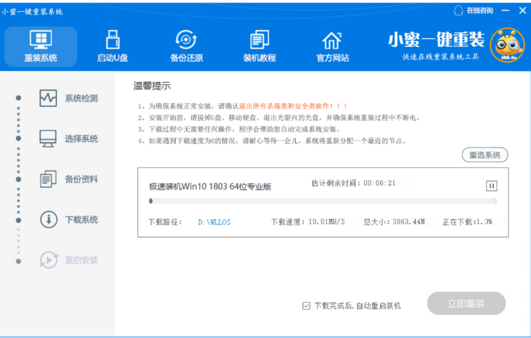531x338 pixels.
Task: Open the D:\WLLOS download path link
Action: pyautogui.click(x=214, y=222)
